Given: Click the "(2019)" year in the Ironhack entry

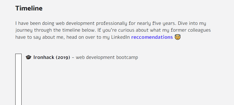Looking at the screenshot, I should (63, 57).
